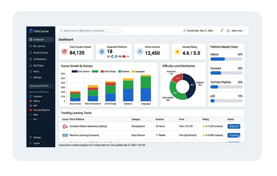Click the Supported Platforms globe icon
277x176 pixels.
point(102,52)
